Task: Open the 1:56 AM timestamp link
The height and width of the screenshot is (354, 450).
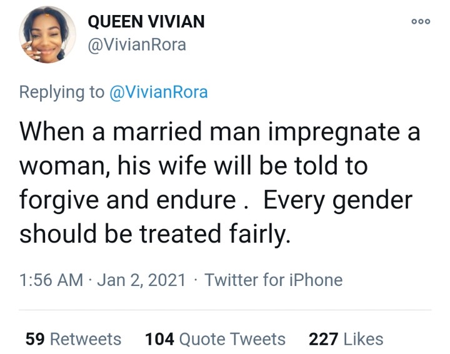Action: 51,280
